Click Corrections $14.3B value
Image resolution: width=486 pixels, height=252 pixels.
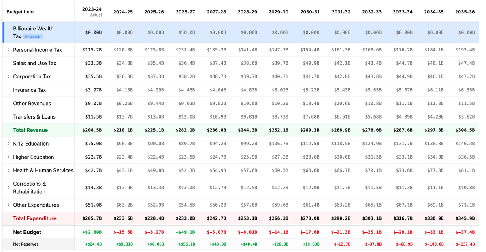tap(94, 188)
